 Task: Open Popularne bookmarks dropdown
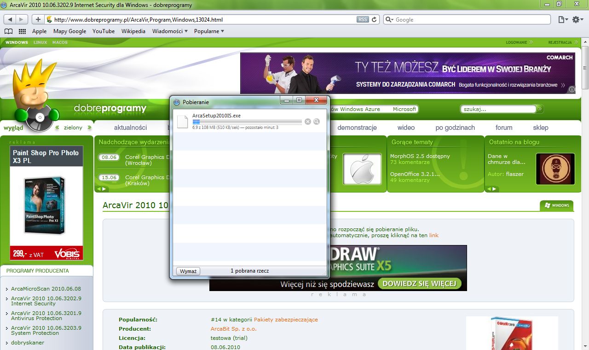[x=209, y=31]
